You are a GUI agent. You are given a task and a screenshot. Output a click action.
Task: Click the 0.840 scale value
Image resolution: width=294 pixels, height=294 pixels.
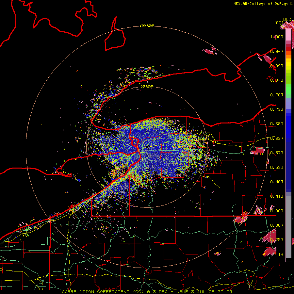point(277,80)
